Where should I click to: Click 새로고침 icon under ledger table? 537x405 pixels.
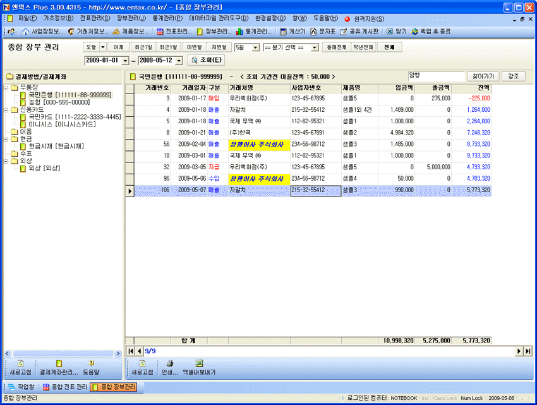pyautogui.click(x=143, y=363)
